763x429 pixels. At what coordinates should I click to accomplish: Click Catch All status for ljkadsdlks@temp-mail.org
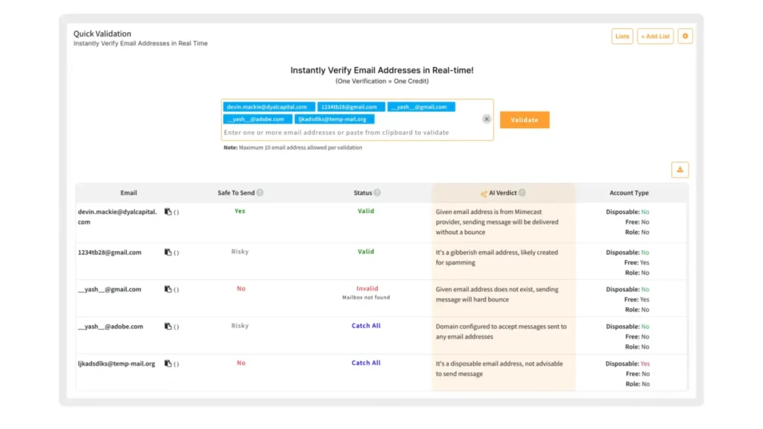point(366,363)
